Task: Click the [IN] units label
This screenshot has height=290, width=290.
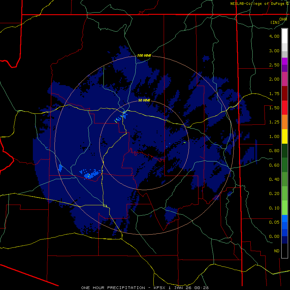Action: pos(275,22)
